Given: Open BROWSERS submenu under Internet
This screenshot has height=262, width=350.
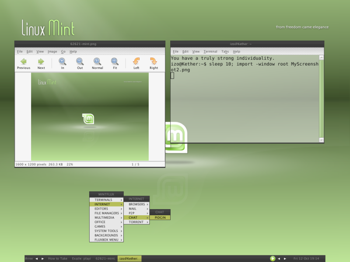Looking at the screenshot, I should point(136,204).
